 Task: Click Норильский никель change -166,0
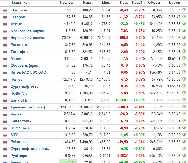[123, 38]
